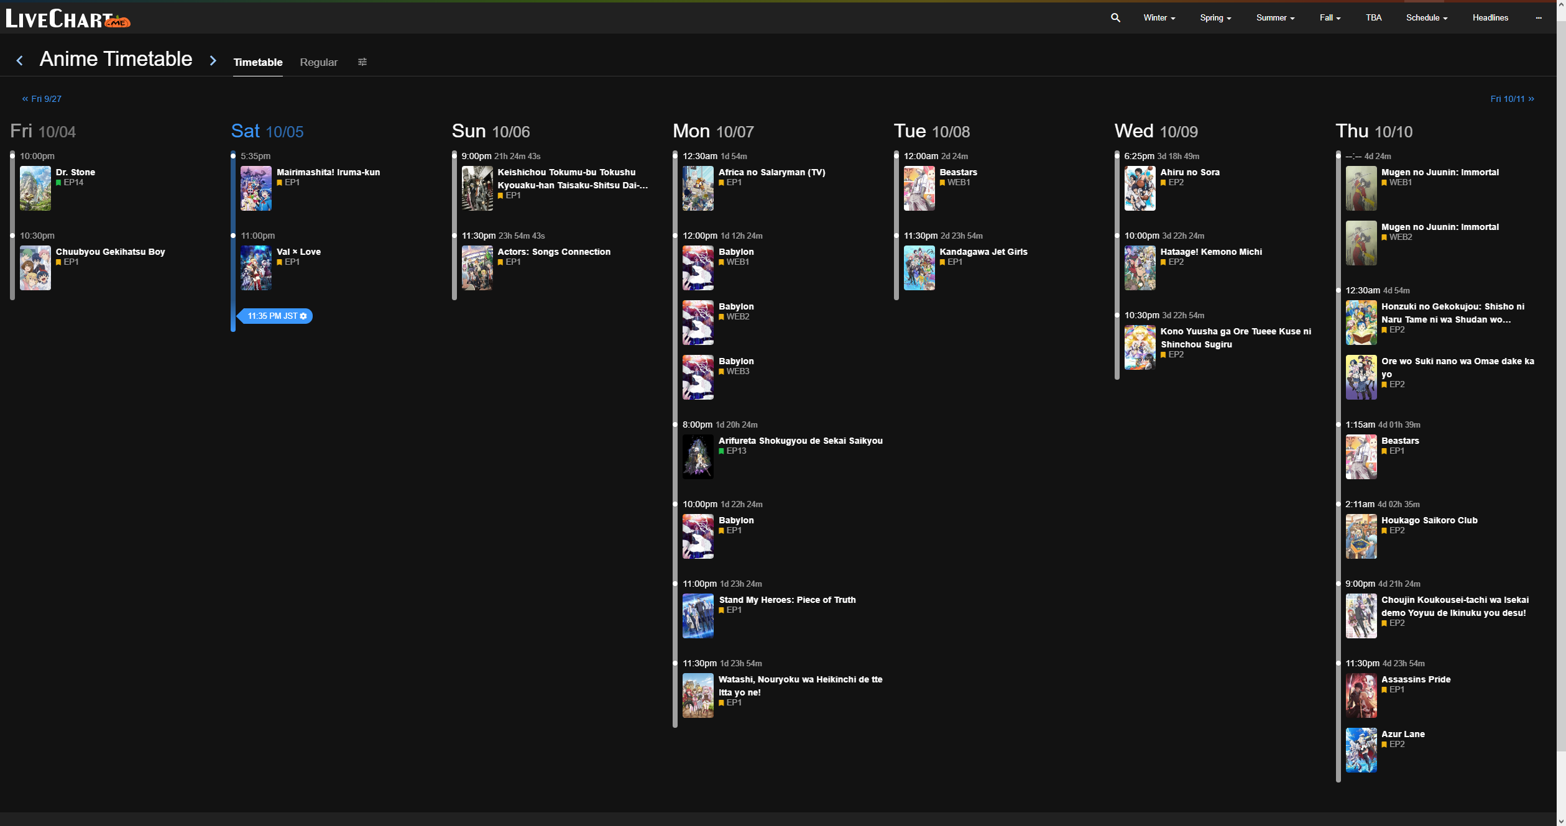Open the more options ellipsis menu
Screen dimensions: 1566x826
(1539, 18)
